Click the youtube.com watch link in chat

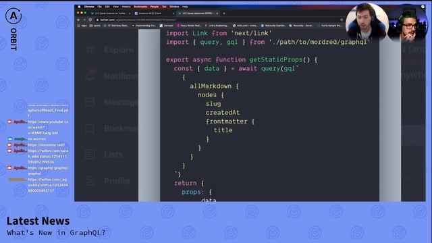coord(48,128)
